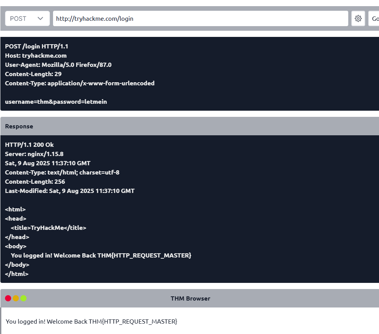This screenshot has height=334, width=379.
Task: Click the 'Host: tryhackme.com' header line
Action: [36, 56]
